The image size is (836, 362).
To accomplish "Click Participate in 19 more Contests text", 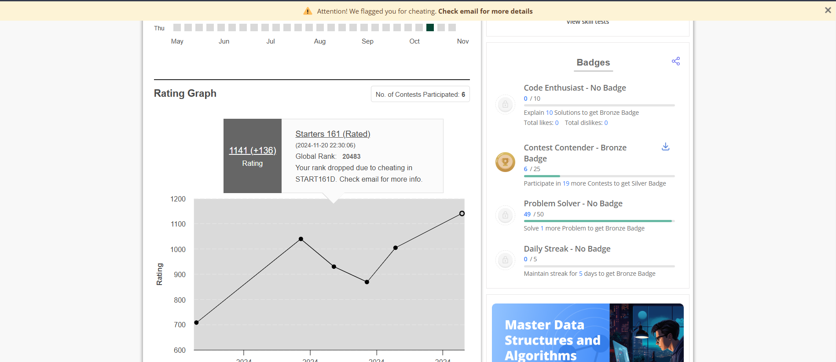I will coord(595,183).
